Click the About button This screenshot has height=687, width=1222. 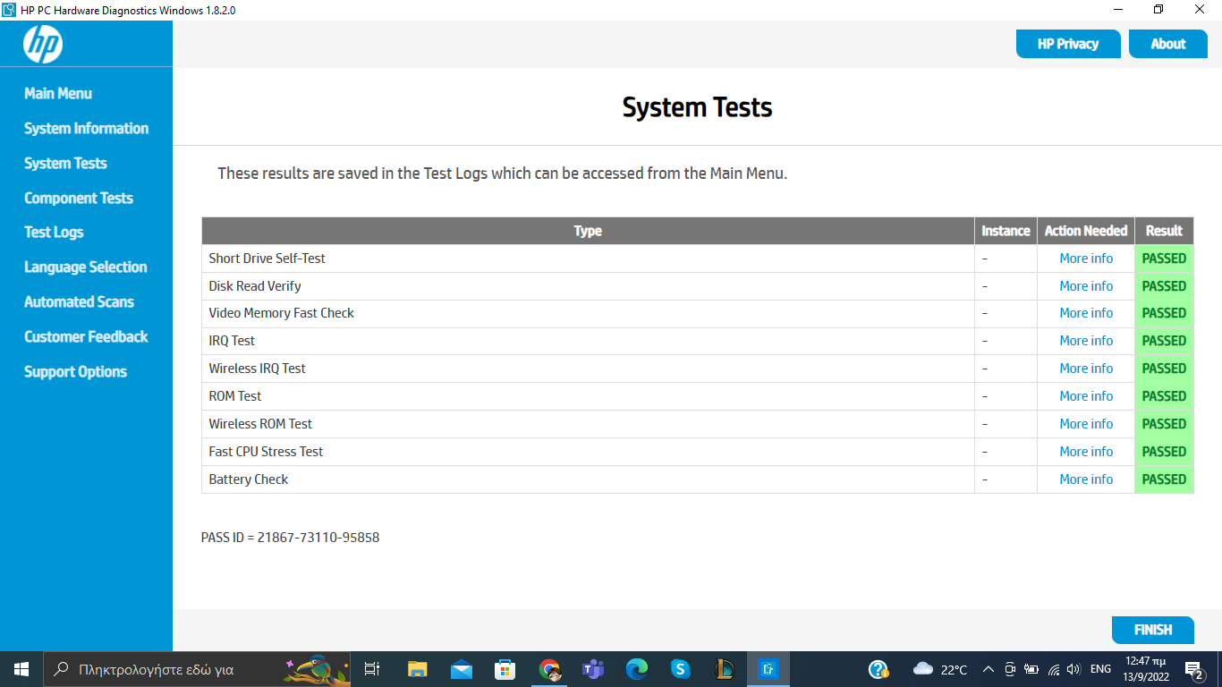coord(1168,44)
